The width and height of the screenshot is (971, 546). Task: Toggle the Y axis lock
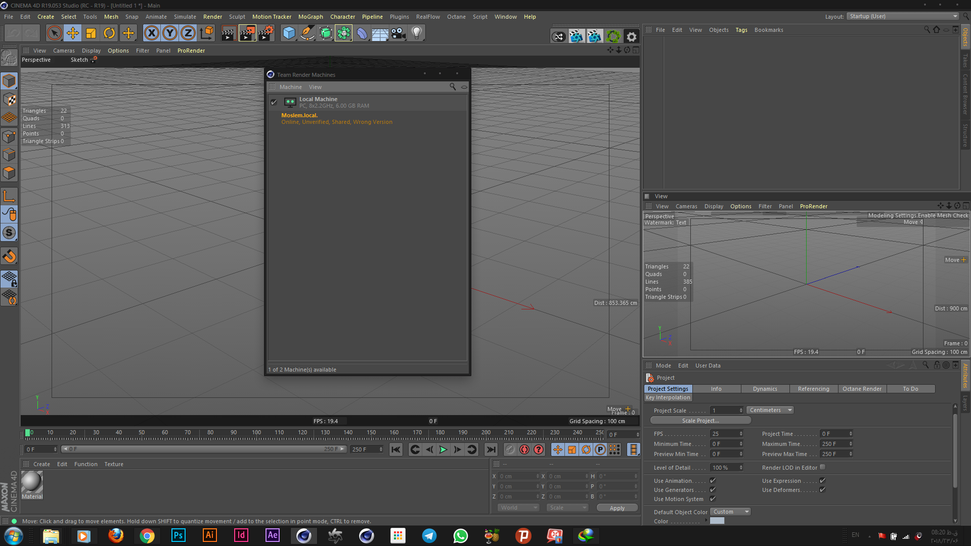[170, 33]
